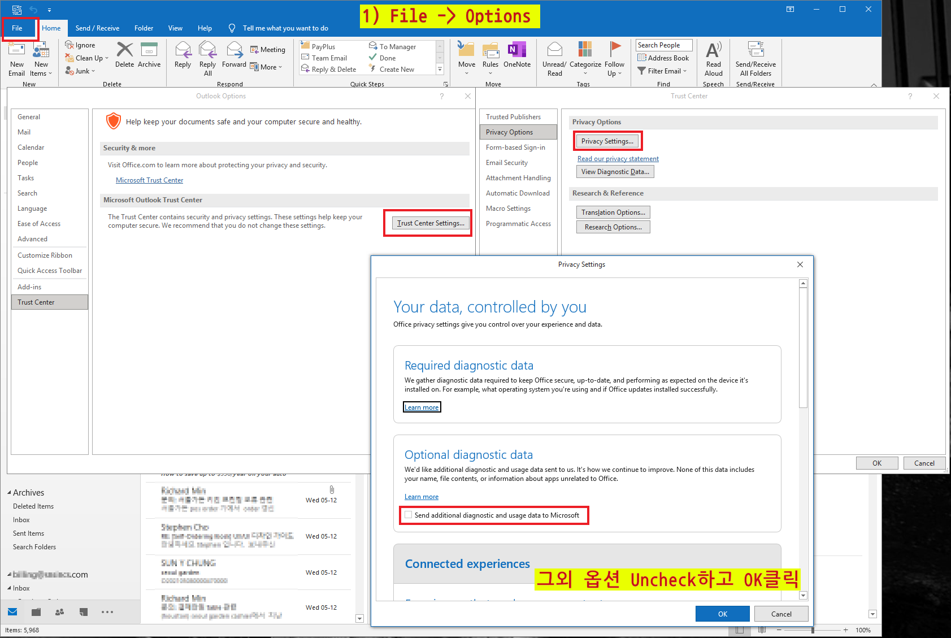
Task: Click the Create New quick step
Action: click(x=392, y=69)
